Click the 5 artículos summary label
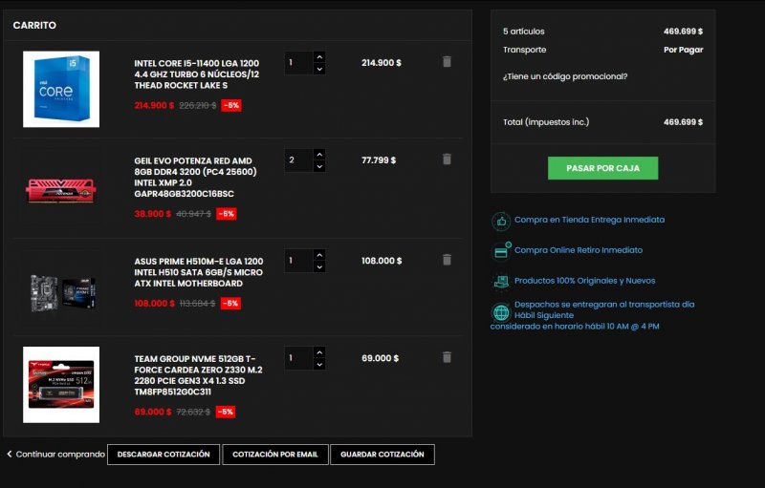765x488 pixels. (523, 32)
